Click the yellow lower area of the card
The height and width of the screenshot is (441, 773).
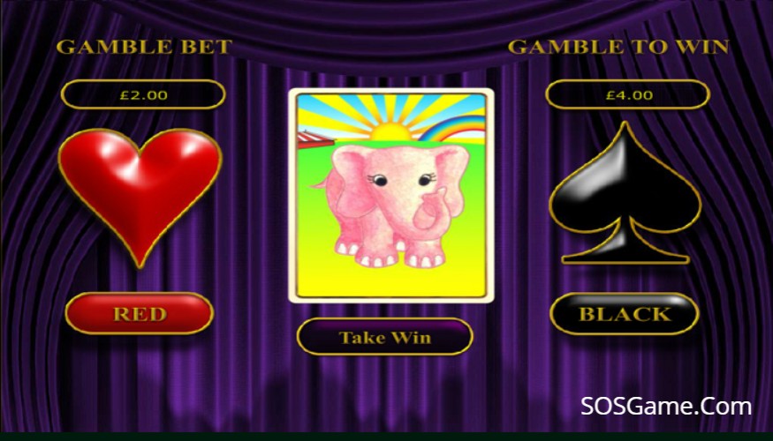[x=391, y=281]
